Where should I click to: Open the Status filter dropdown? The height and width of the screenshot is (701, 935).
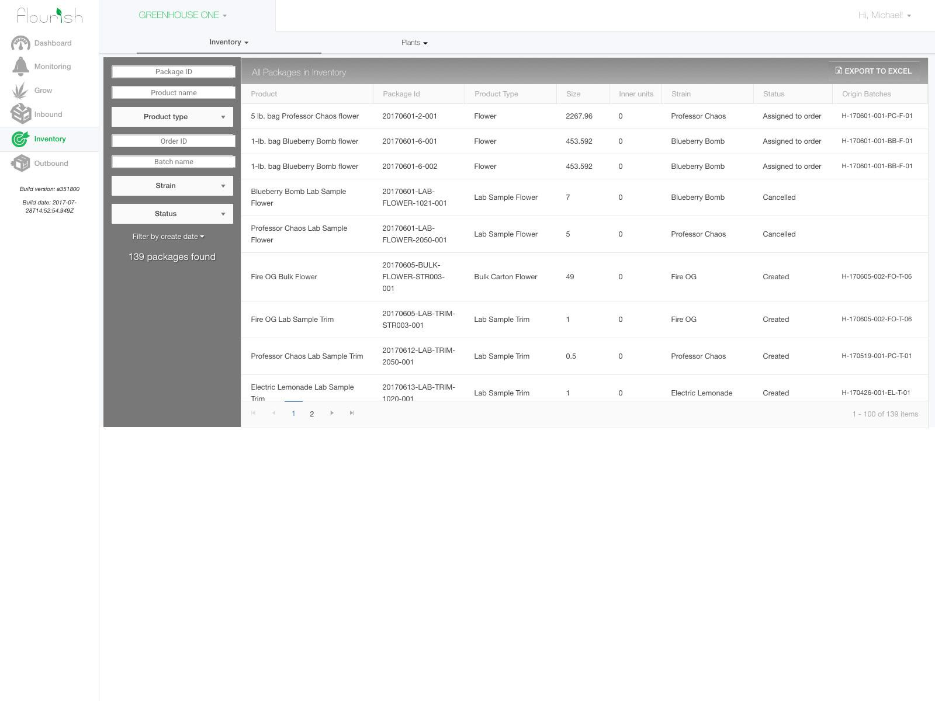[172, 213]
